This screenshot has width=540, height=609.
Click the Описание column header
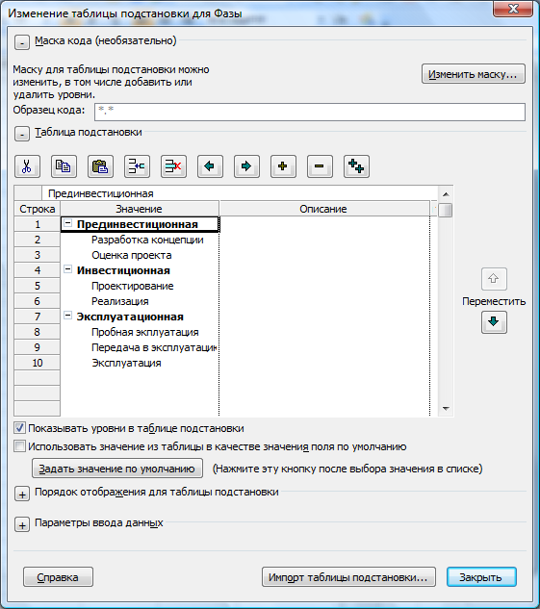click(324, 209)
